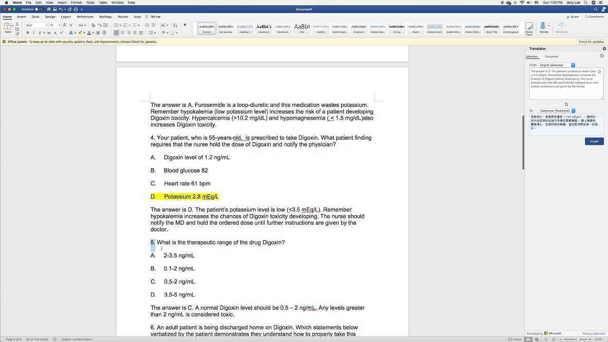Click the Print icon in title bar
The height and width of the screenshot is (342, 608).
coord(76,9)
